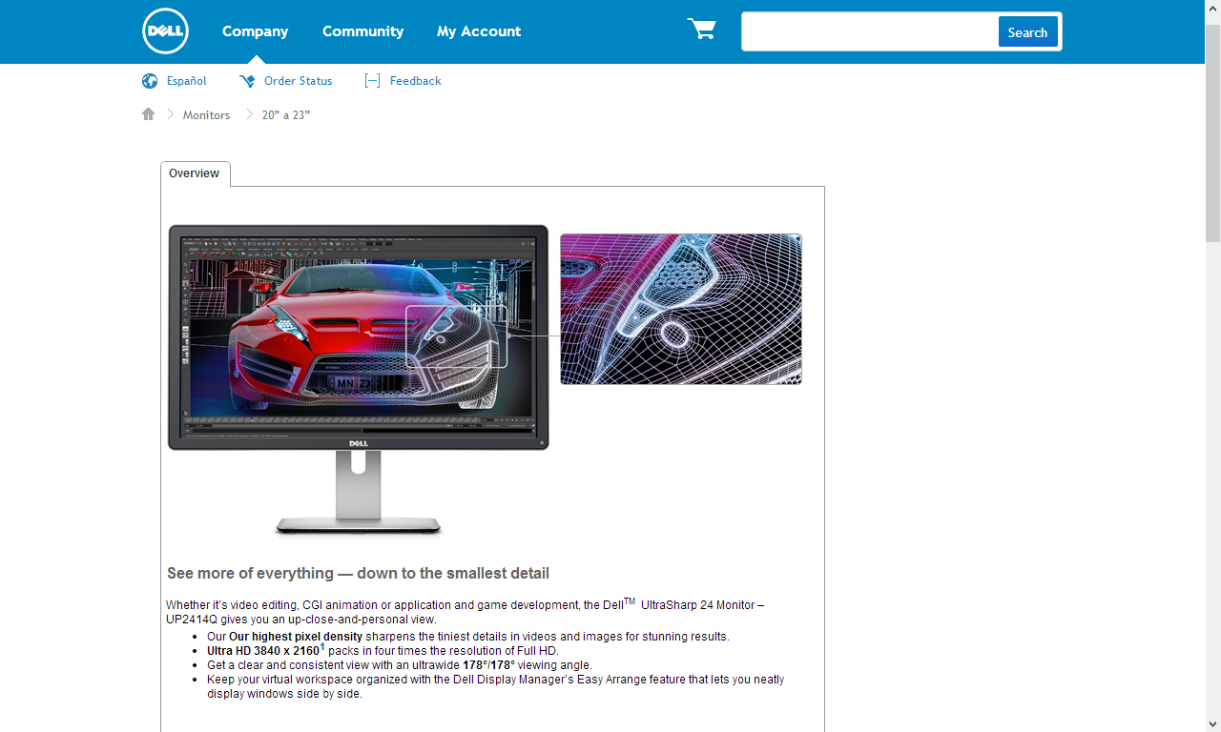Click the text 'Ultra HD 3840 x 2160'

(263, 651)
